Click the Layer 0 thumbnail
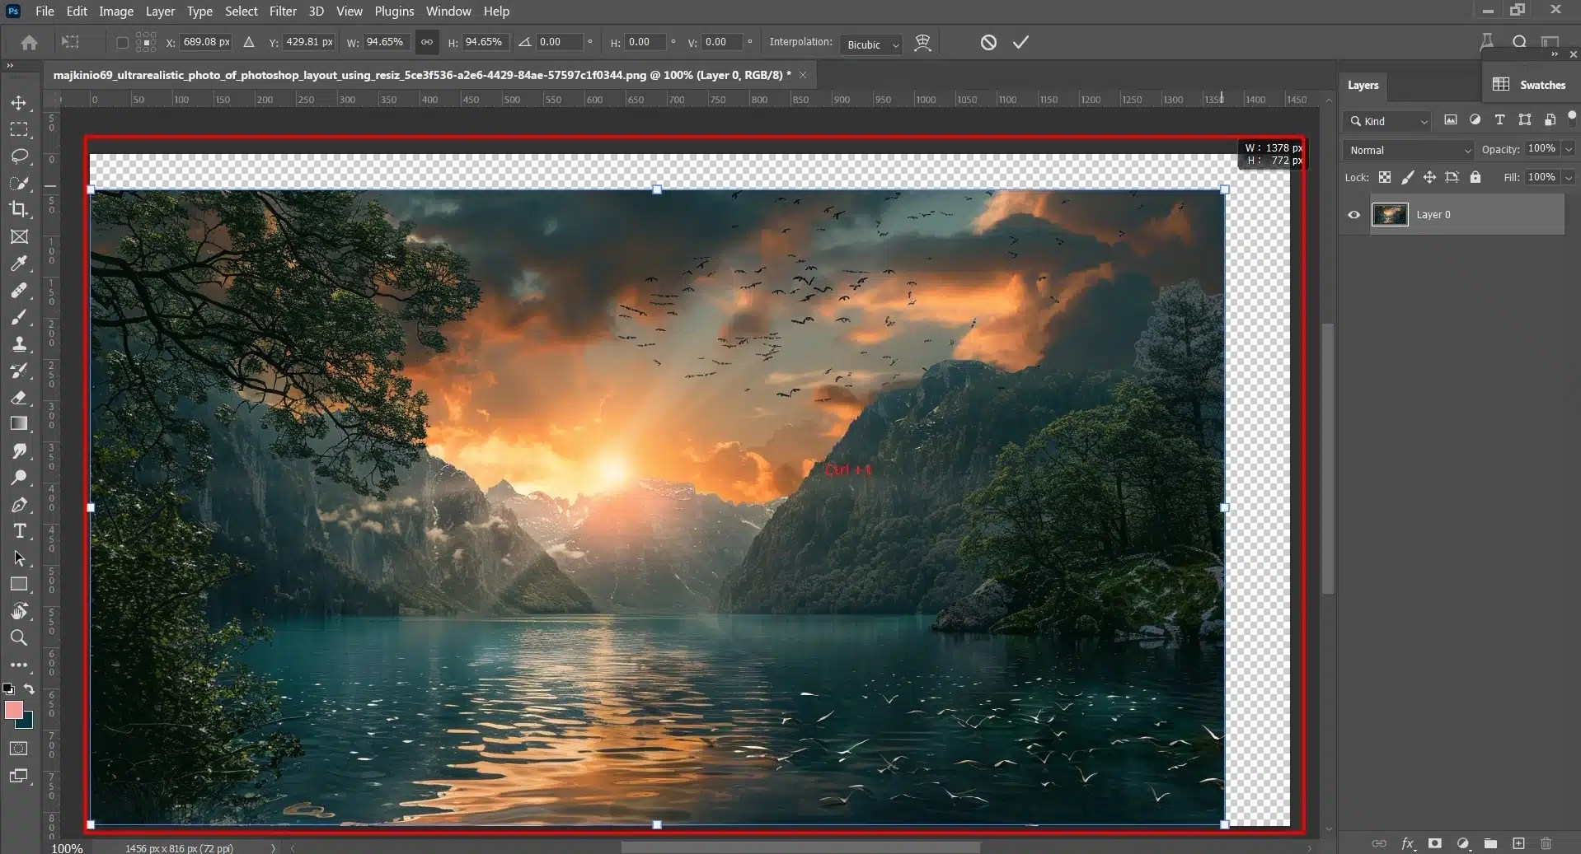The height and width of the screenshot is (854, 1581). [1391, 214]
